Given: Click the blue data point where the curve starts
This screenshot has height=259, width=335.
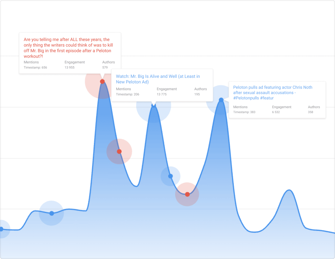Looking at the screenshot, I should coord(1,229).
